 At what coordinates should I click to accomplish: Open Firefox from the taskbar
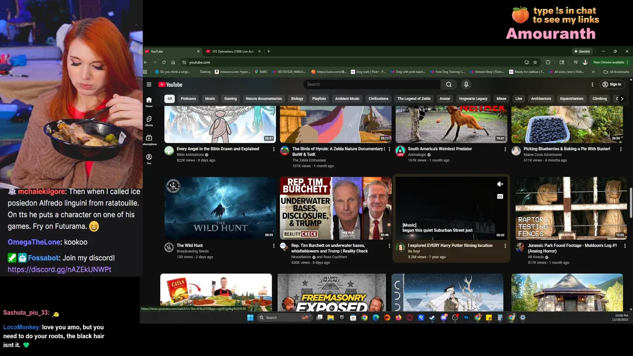click(399, 317)
